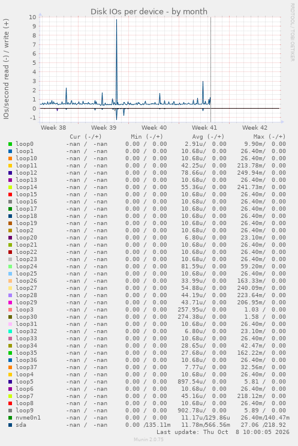The image size is (298, 446).
Task: Click the loop24 max value 59.20m
Action: click(x=253, y=267)
